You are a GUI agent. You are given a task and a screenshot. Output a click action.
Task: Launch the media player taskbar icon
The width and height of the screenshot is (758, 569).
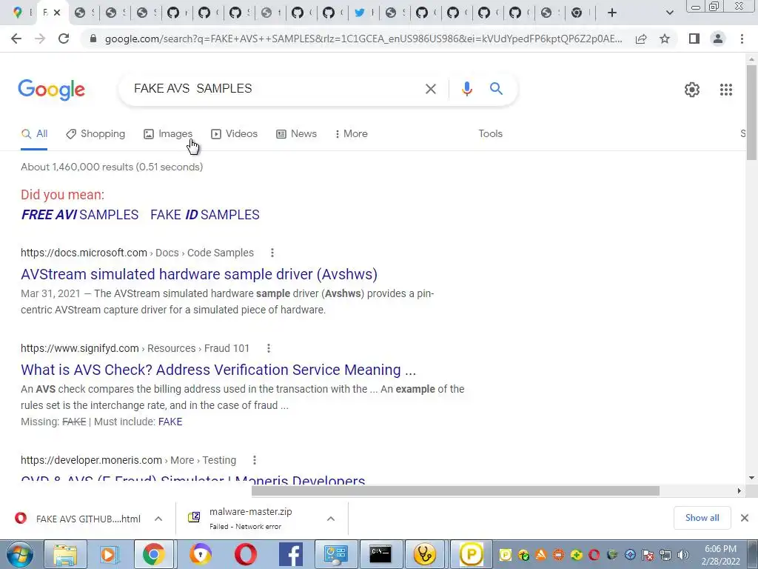(110, 554)
